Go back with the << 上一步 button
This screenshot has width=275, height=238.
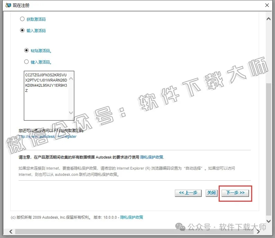[x=188, y=193]
